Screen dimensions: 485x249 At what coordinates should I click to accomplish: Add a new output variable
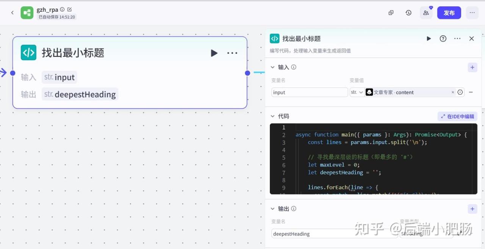click(472, 209)
